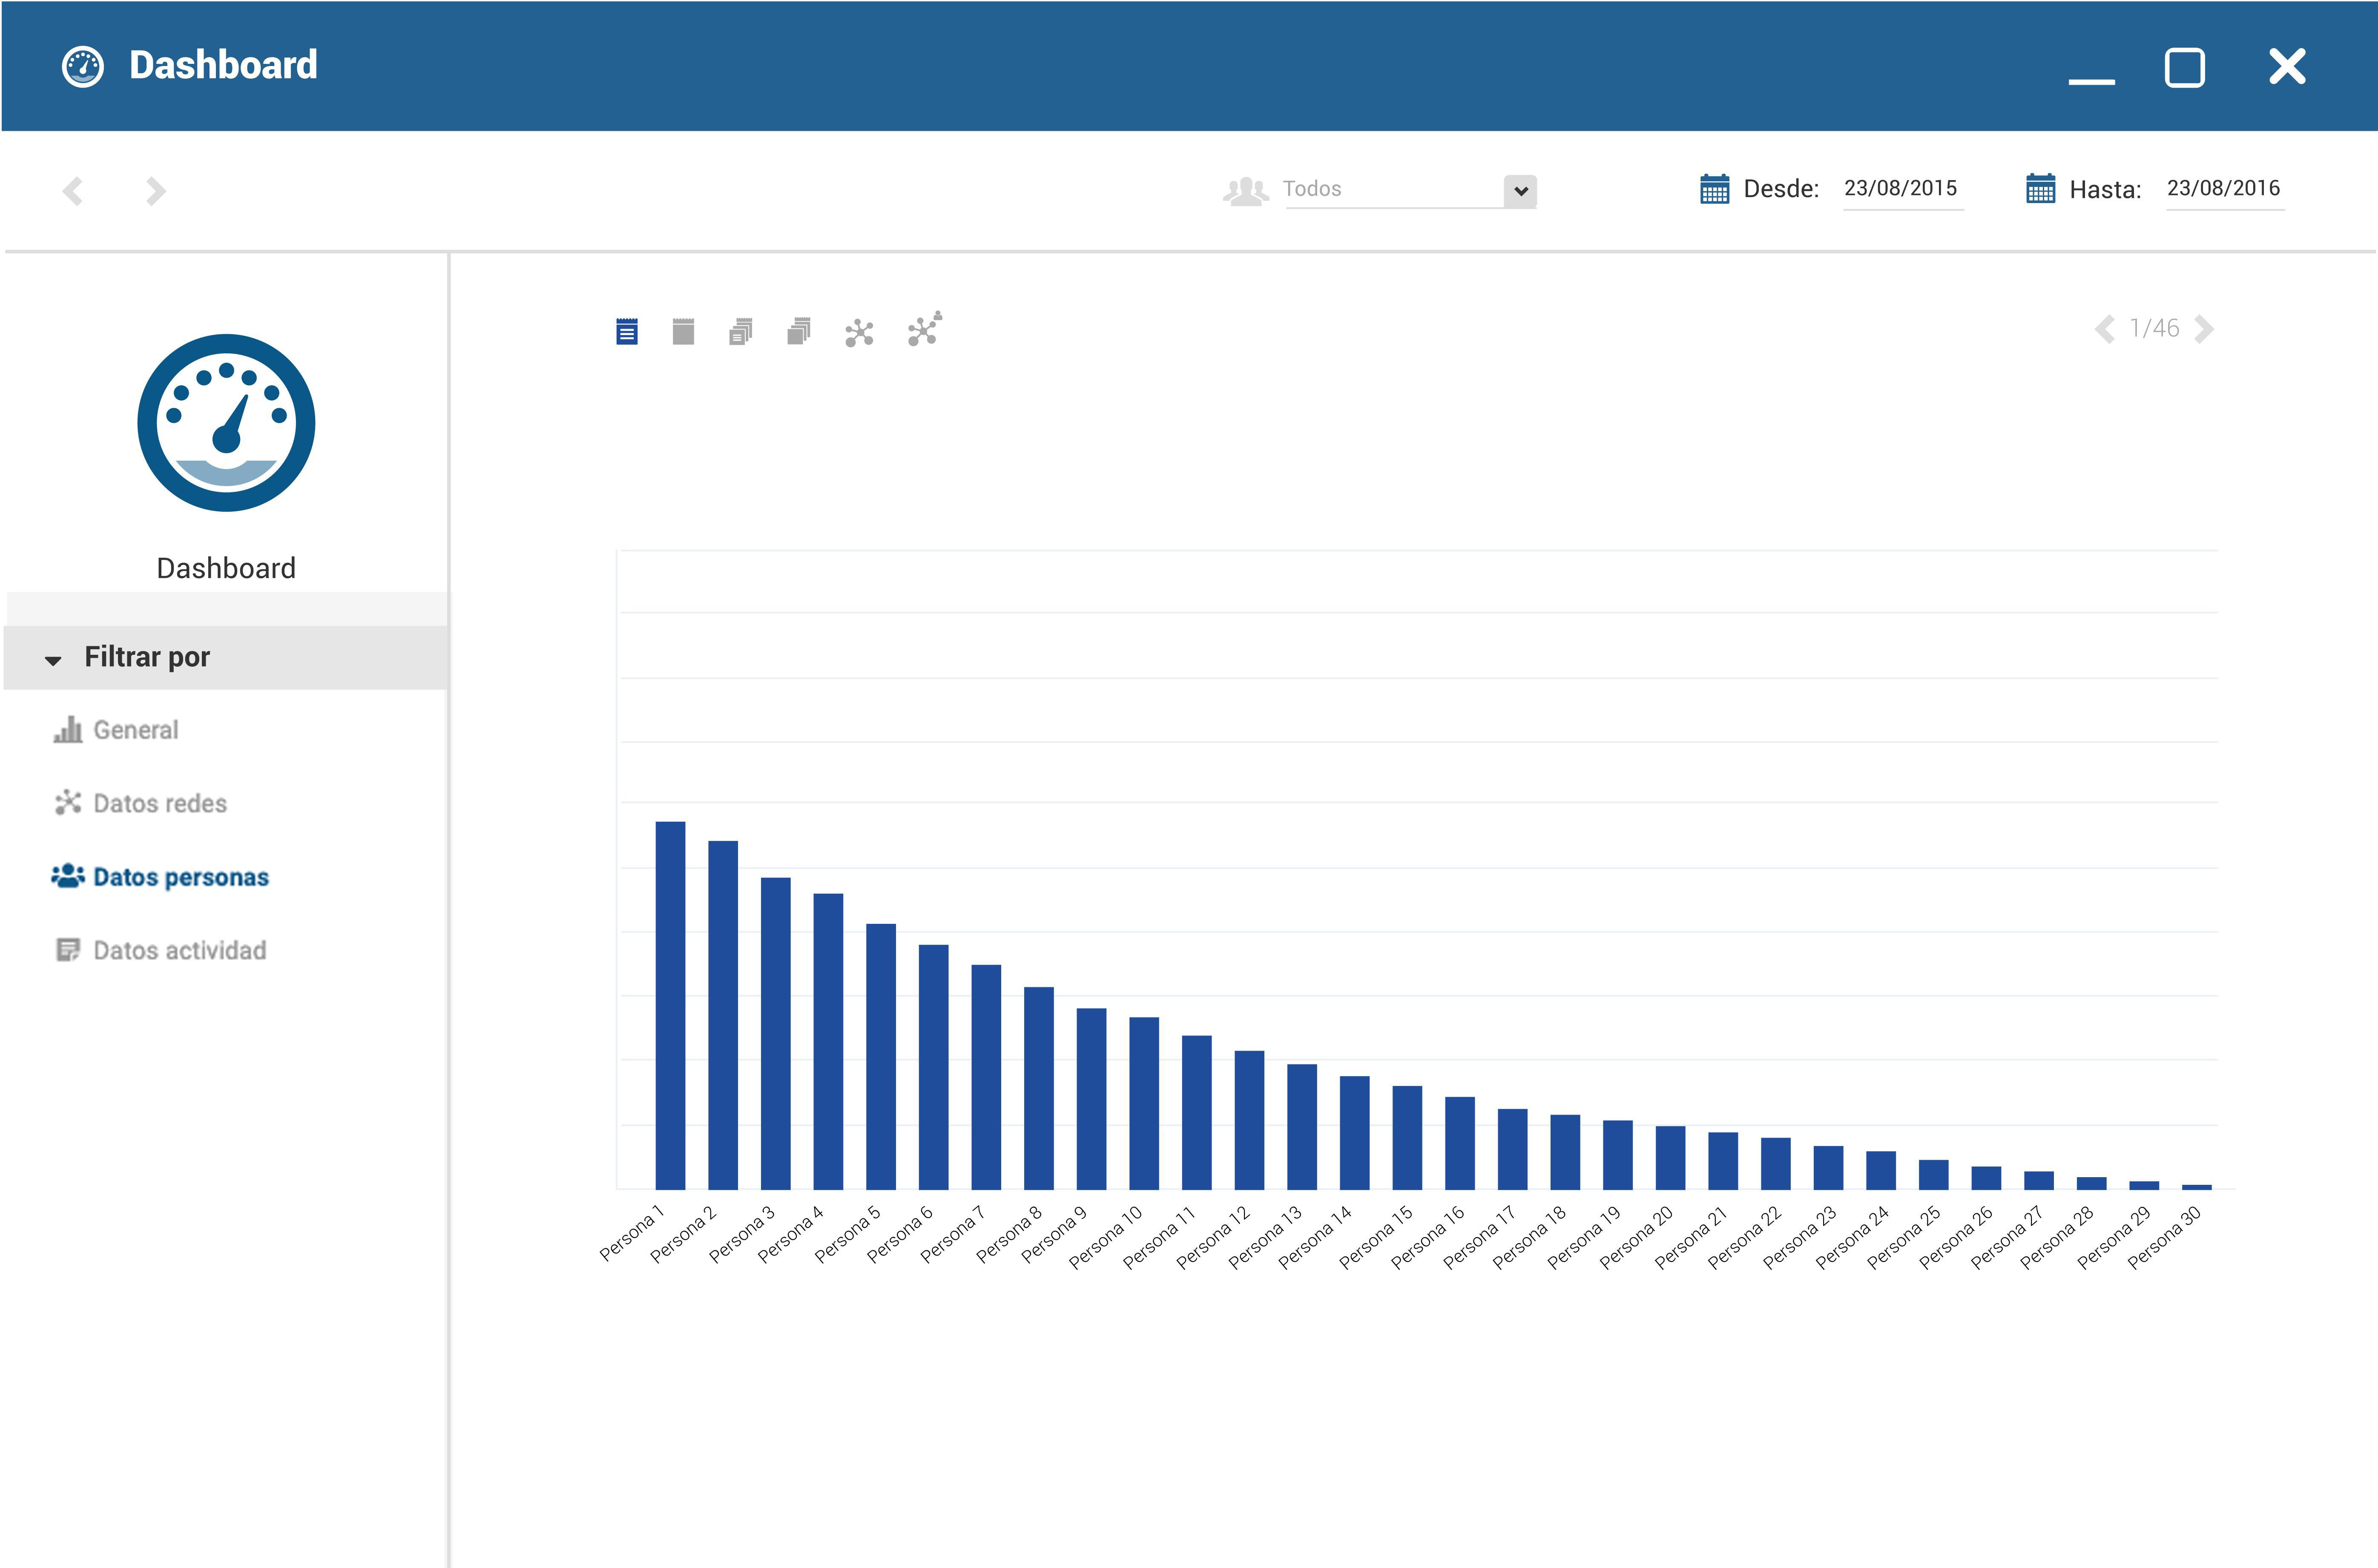Click the Desde: label
This screenshot has height=1568, width=2378.
[1781, 189]
